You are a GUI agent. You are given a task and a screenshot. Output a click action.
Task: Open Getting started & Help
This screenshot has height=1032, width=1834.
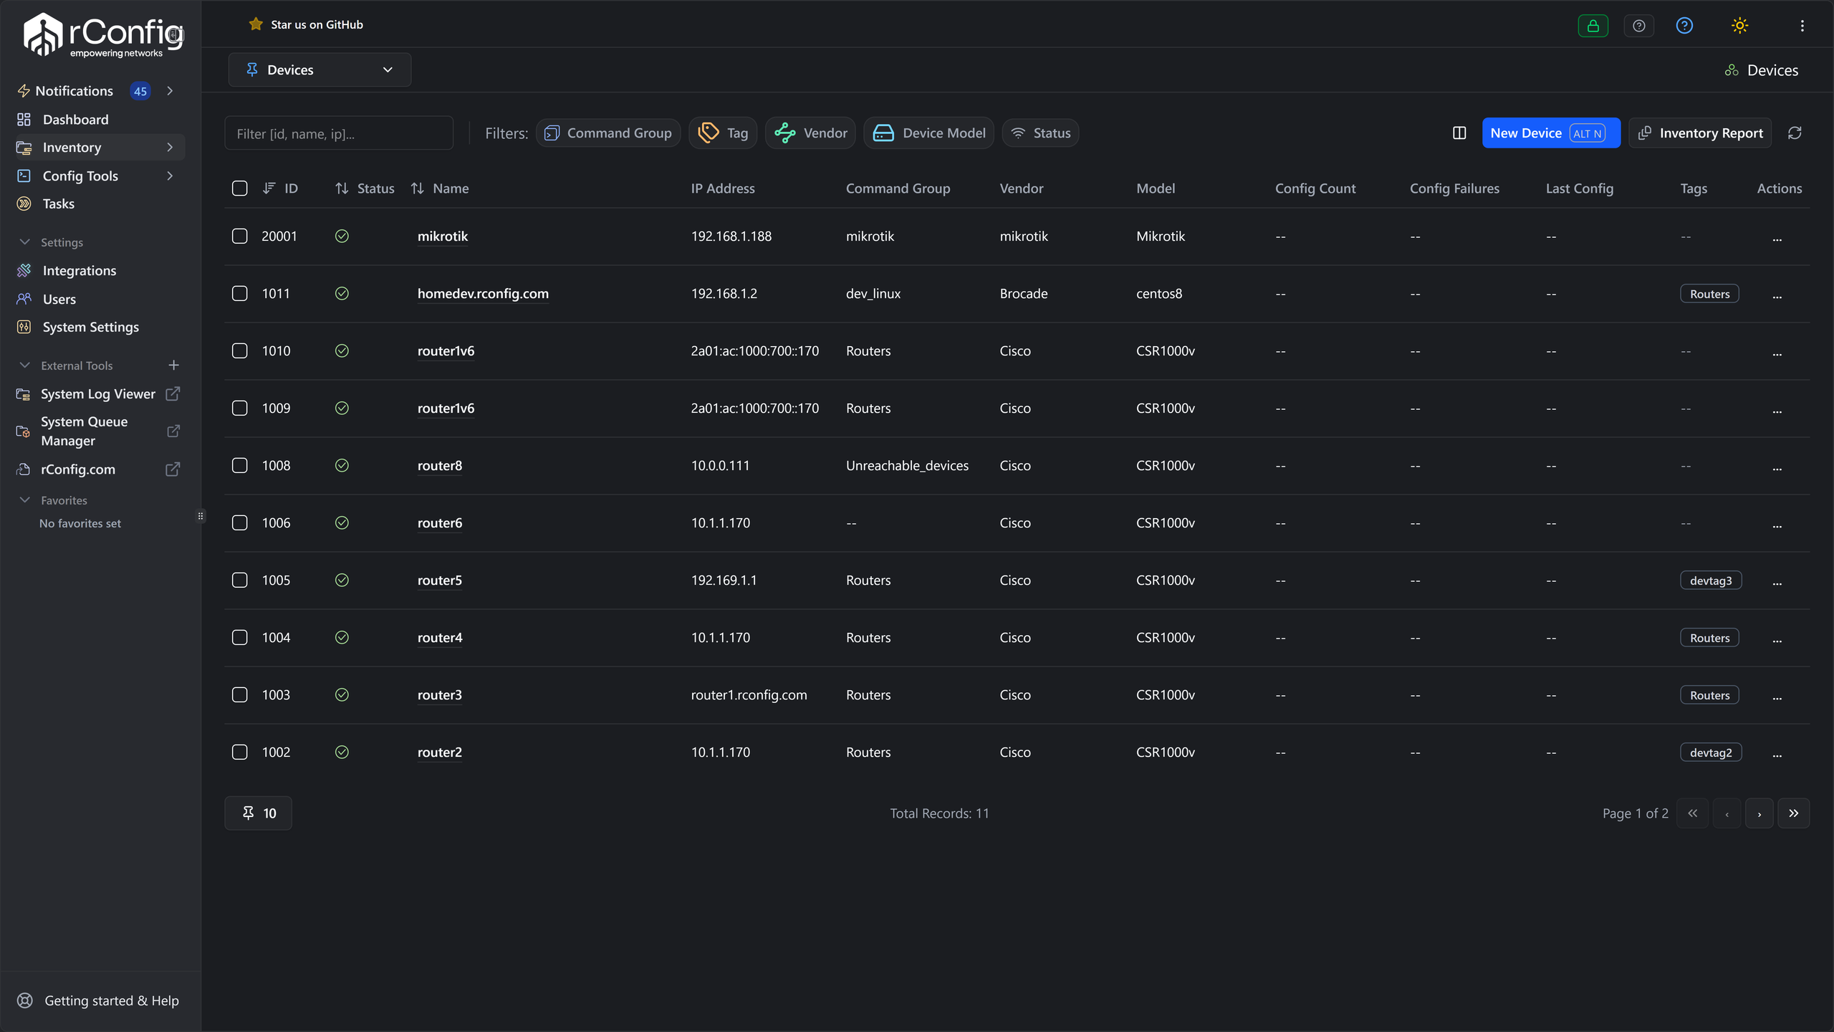100,1000
